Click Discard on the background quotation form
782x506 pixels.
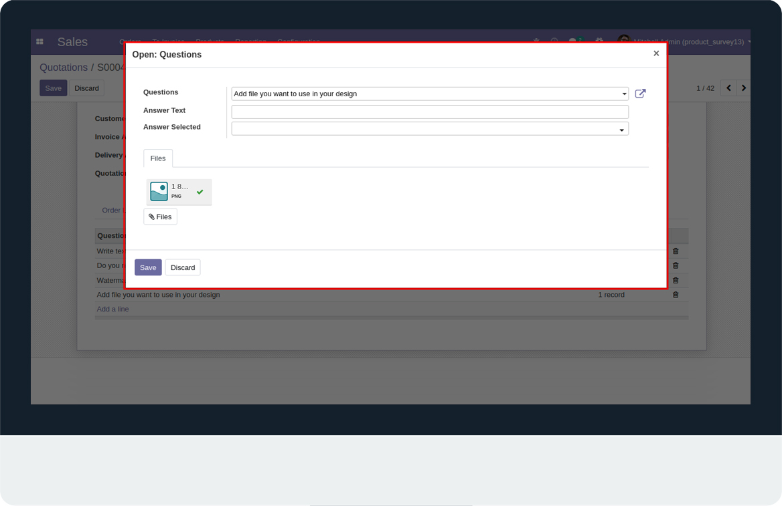click(87, 88)
